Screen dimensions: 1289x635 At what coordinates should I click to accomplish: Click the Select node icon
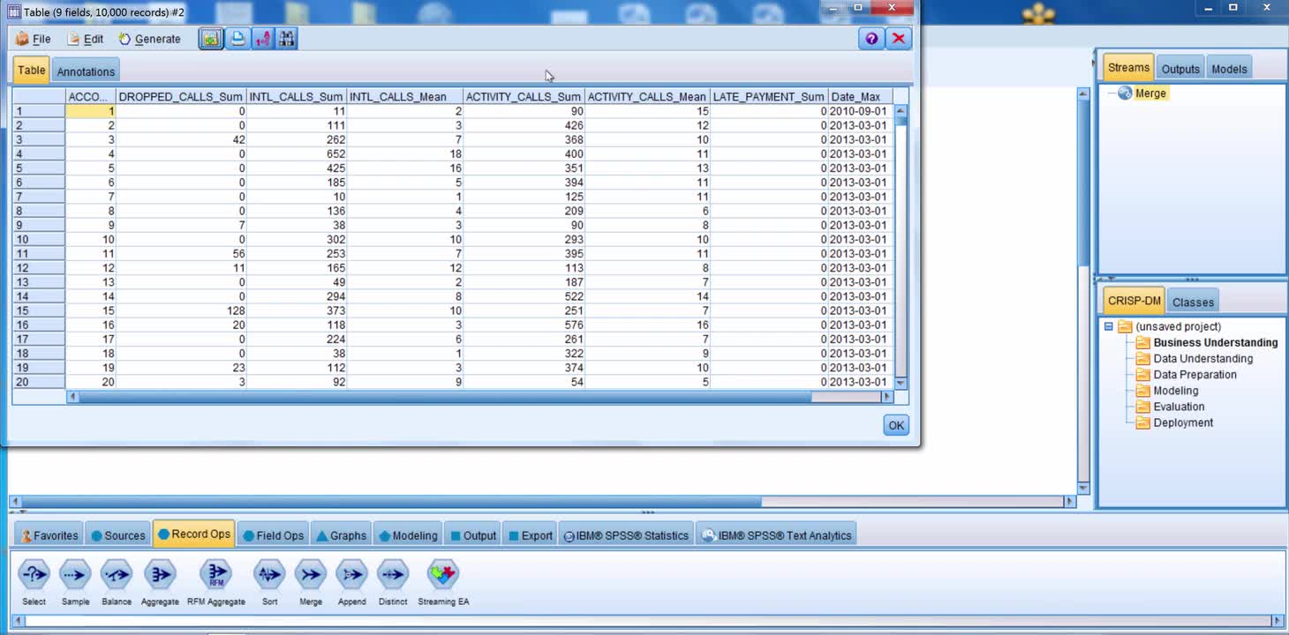(x=34, y=575)
